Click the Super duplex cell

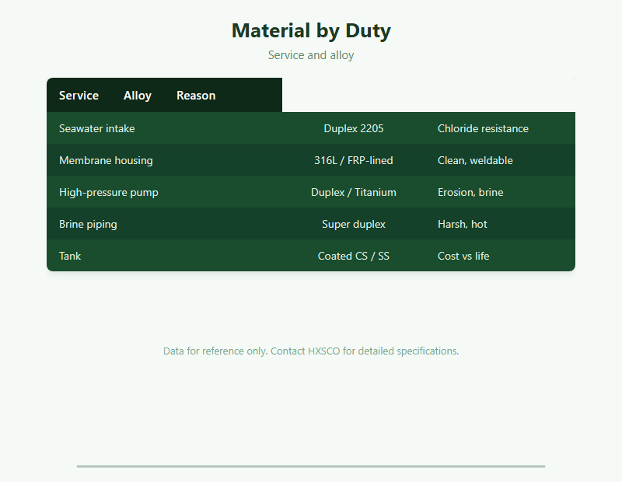coord(354,224)
